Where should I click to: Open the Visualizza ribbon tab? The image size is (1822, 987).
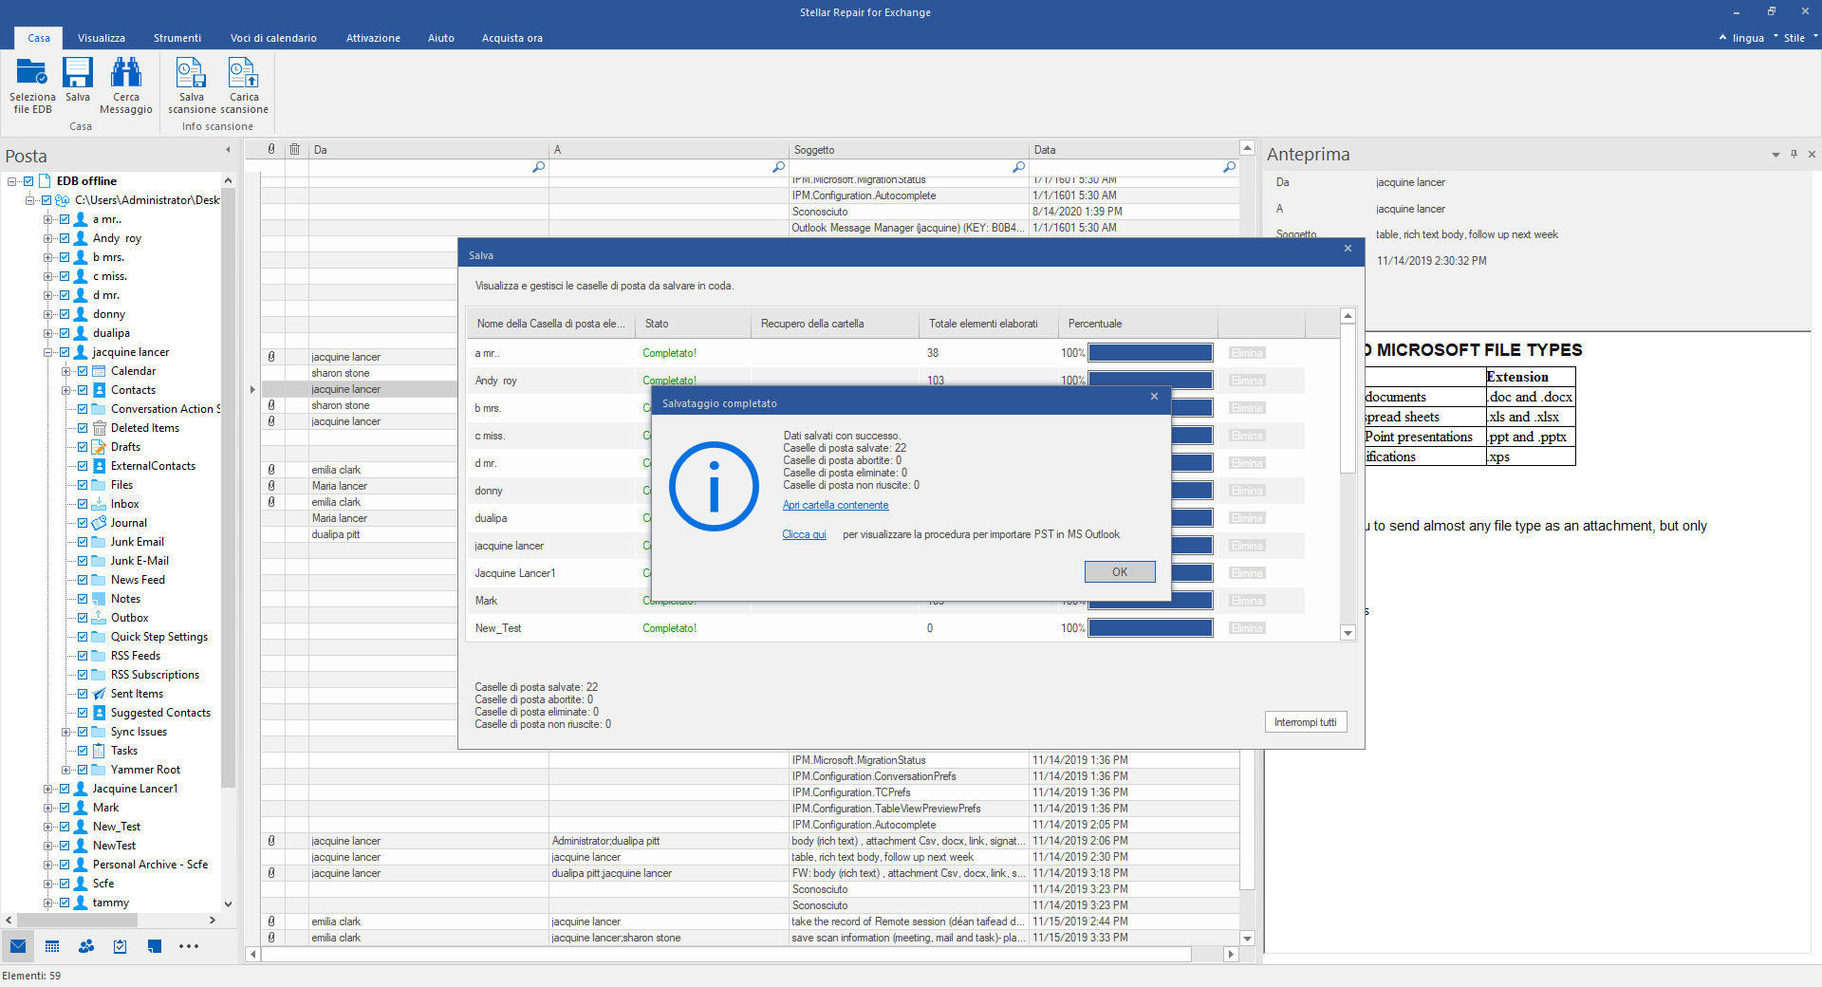click(102, 38)
